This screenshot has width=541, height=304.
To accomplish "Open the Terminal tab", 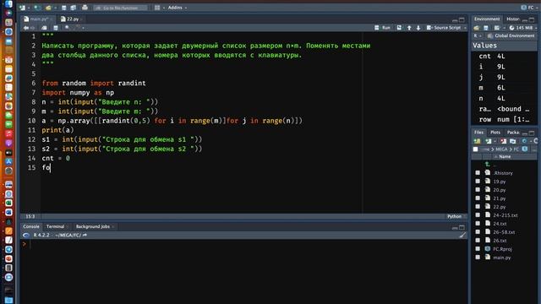I will pos(56,226).
